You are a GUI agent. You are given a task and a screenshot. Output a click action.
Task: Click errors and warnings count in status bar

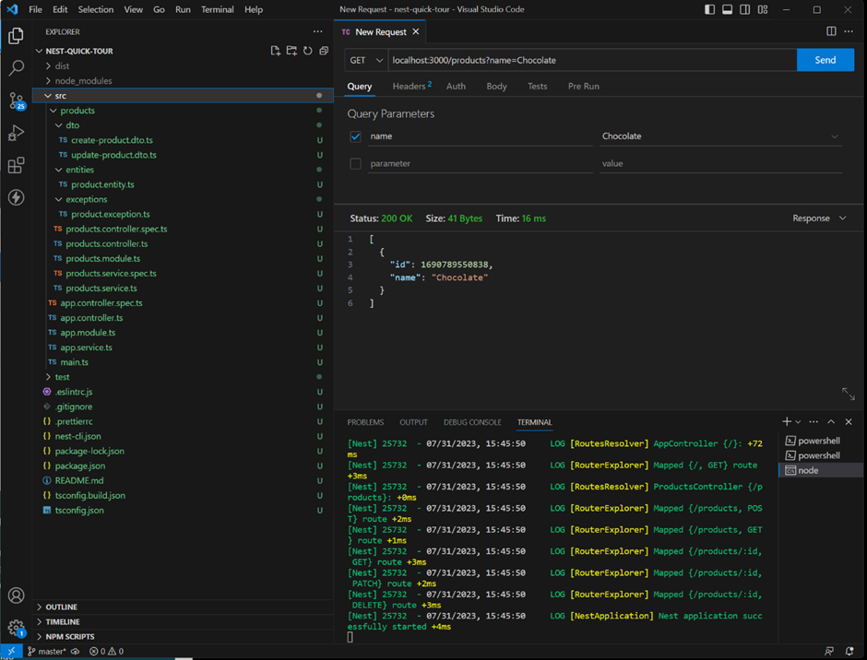coord(107,651)
